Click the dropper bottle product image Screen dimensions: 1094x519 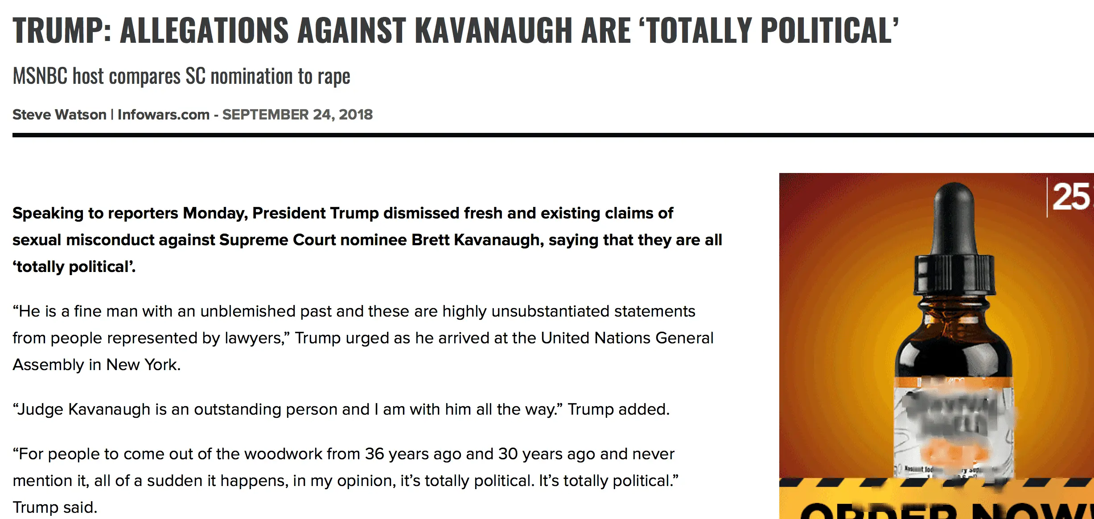click(954, 339)
